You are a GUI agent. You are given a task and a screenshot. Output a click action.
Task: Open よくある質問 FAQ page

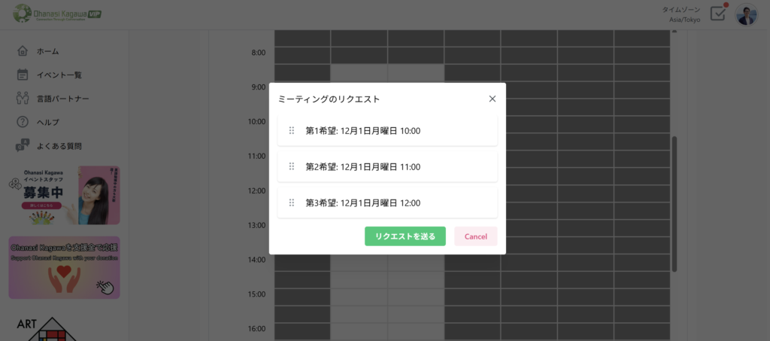coord(59,146)
